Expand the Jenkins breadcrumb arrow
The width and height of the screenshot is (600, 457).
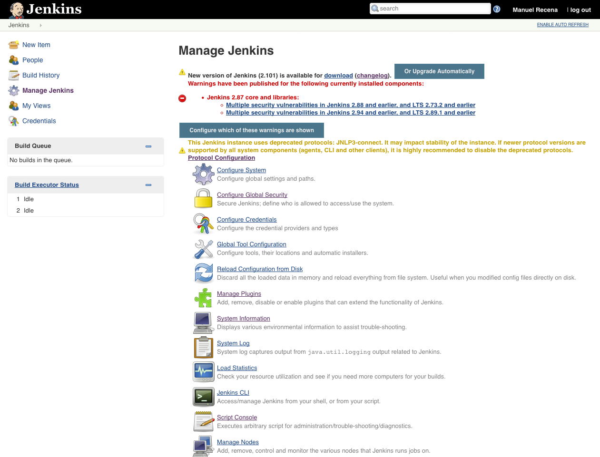click(41, 25)
